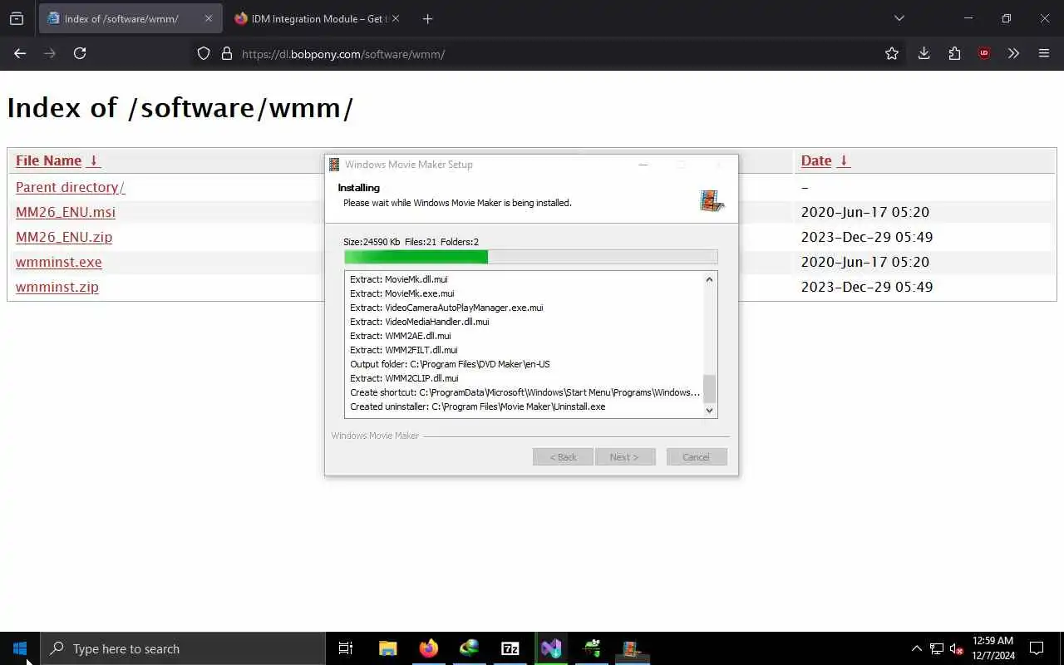Minimize the Firefox browser window
1064x665 pixels.
(x=968, y=18)
